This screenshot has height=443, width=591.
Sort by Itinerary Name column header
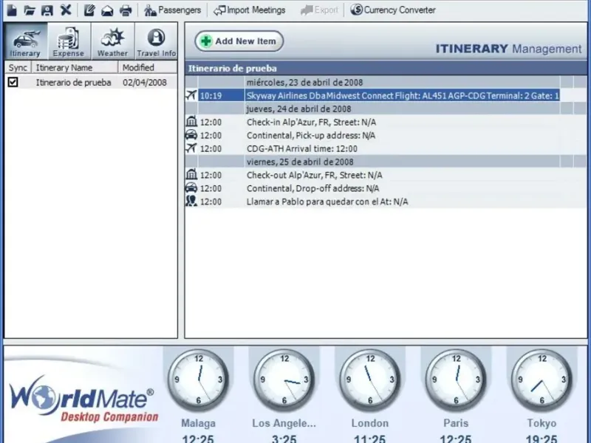64,67
